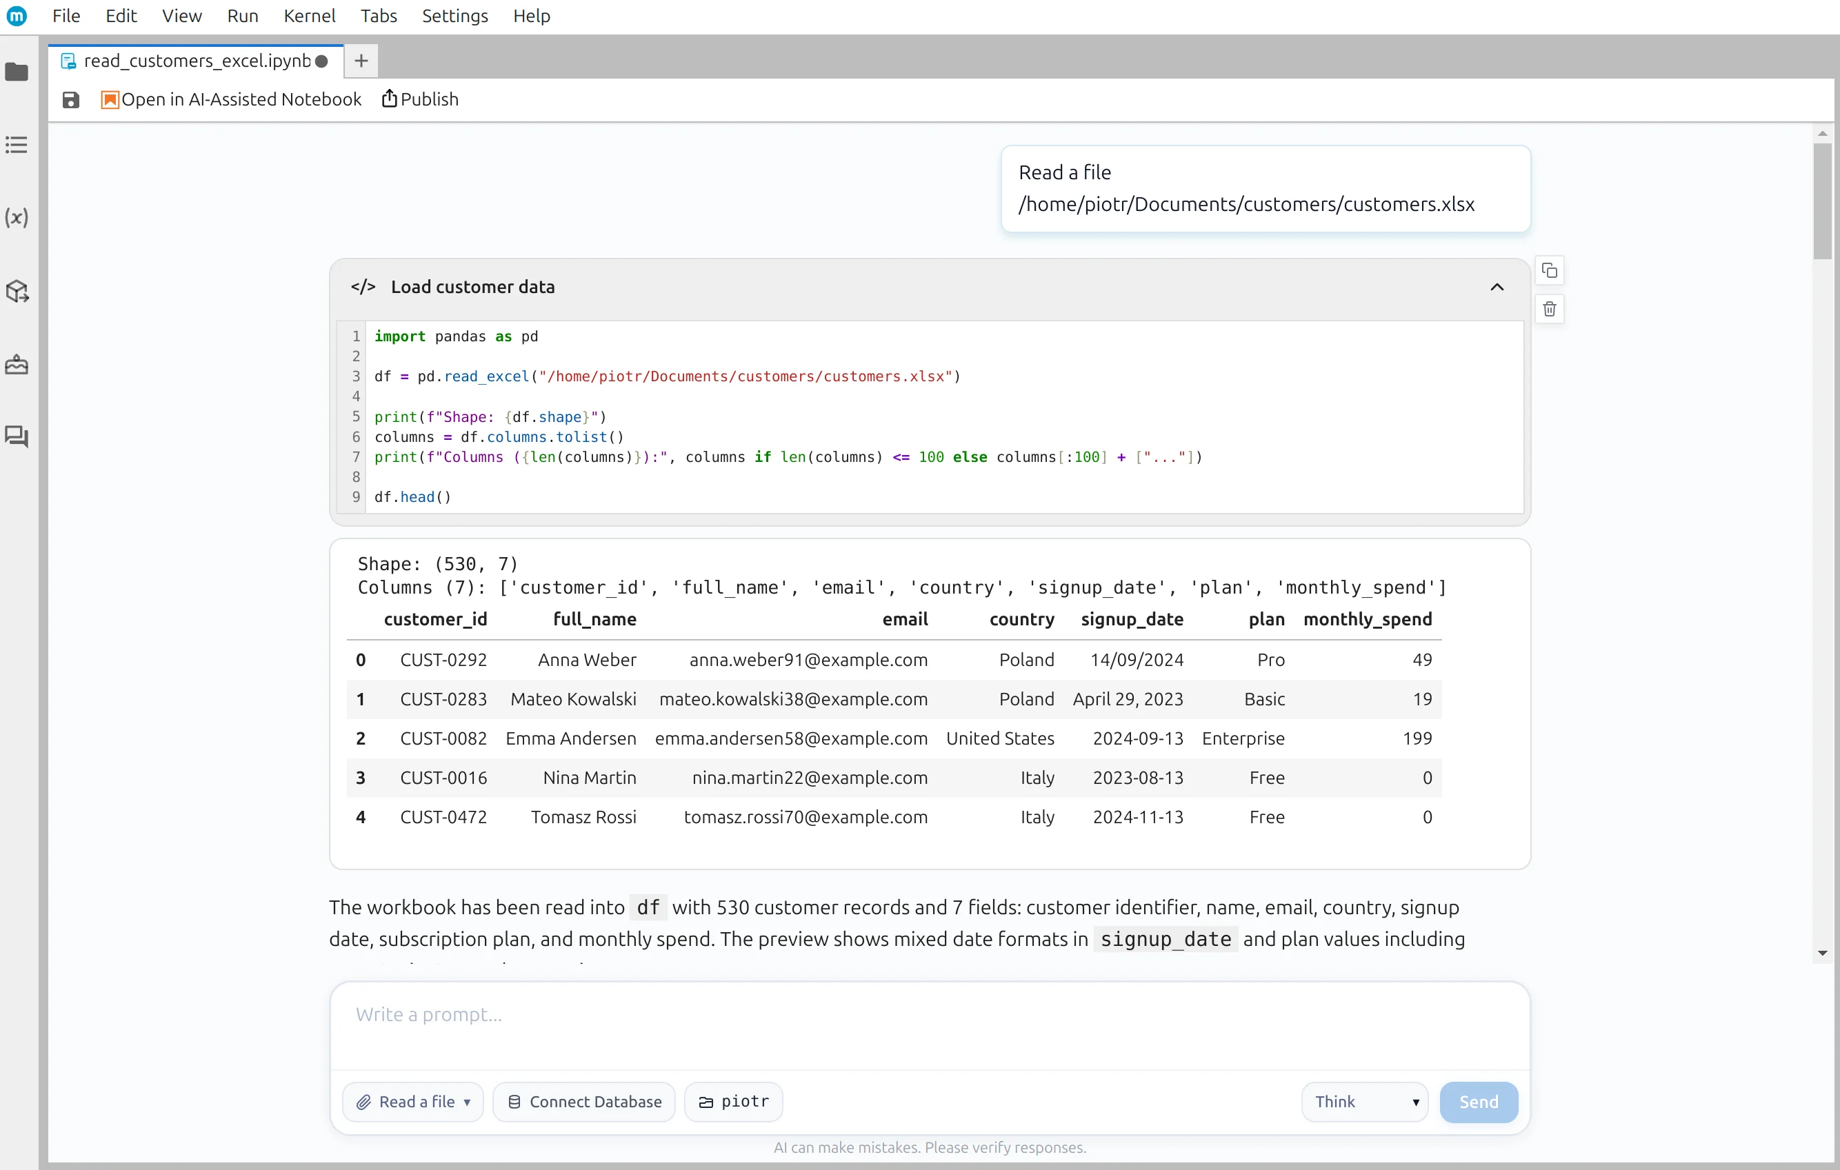This screenshot has height=1170, width=1840.
Task: Open the Settings menu
Action: [x=454, y=16]
